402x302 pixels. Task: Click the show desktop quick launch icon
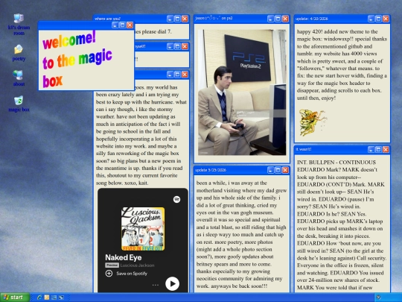click(54, 298)
